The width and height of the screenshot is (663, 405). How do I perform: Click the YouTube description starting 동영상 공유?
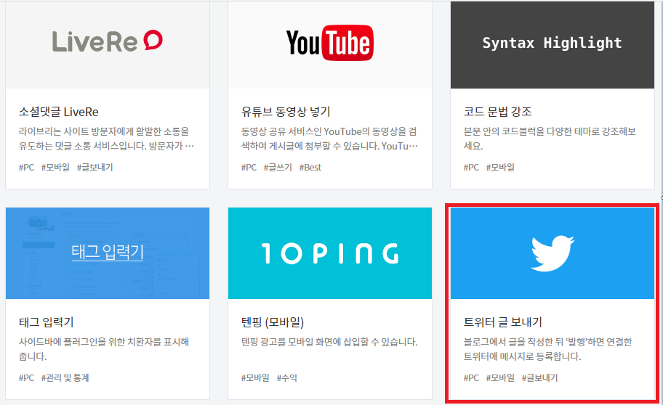pyautogui.click(x=329, y=139)
